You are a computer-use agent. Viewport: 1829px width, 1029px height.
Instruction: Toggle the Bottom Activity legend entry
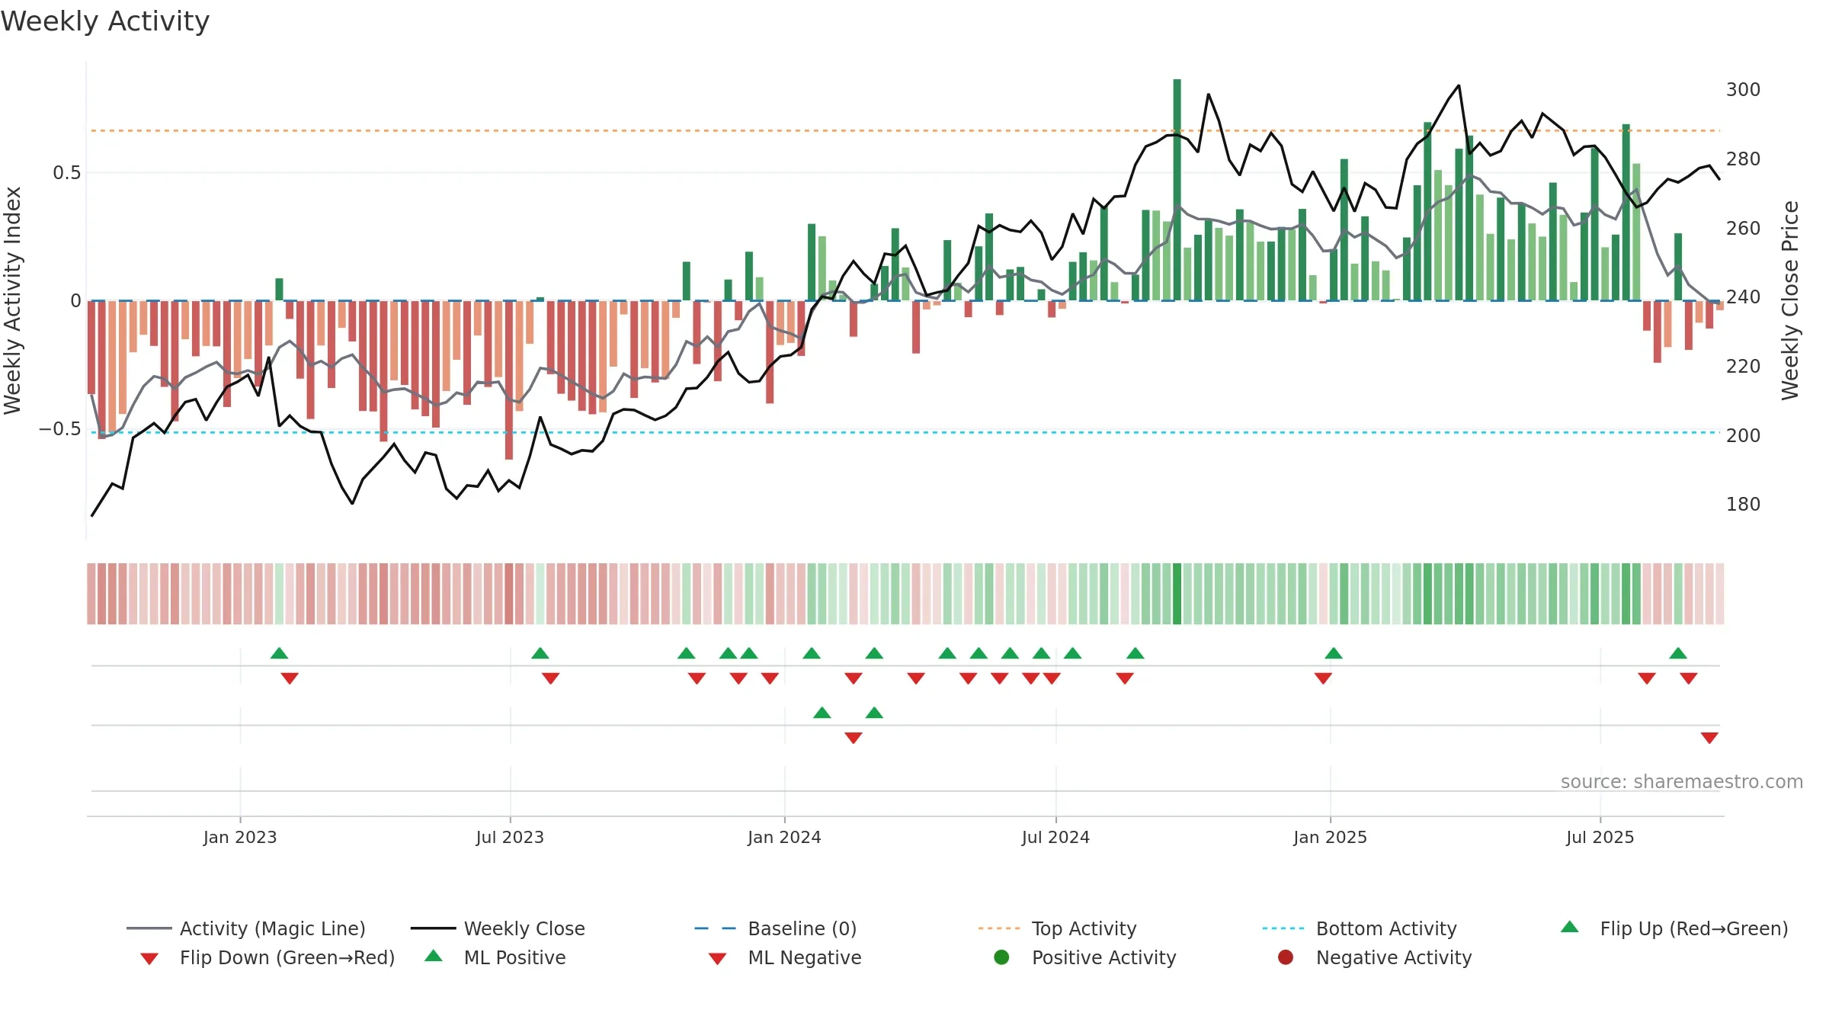point(1360,928)
